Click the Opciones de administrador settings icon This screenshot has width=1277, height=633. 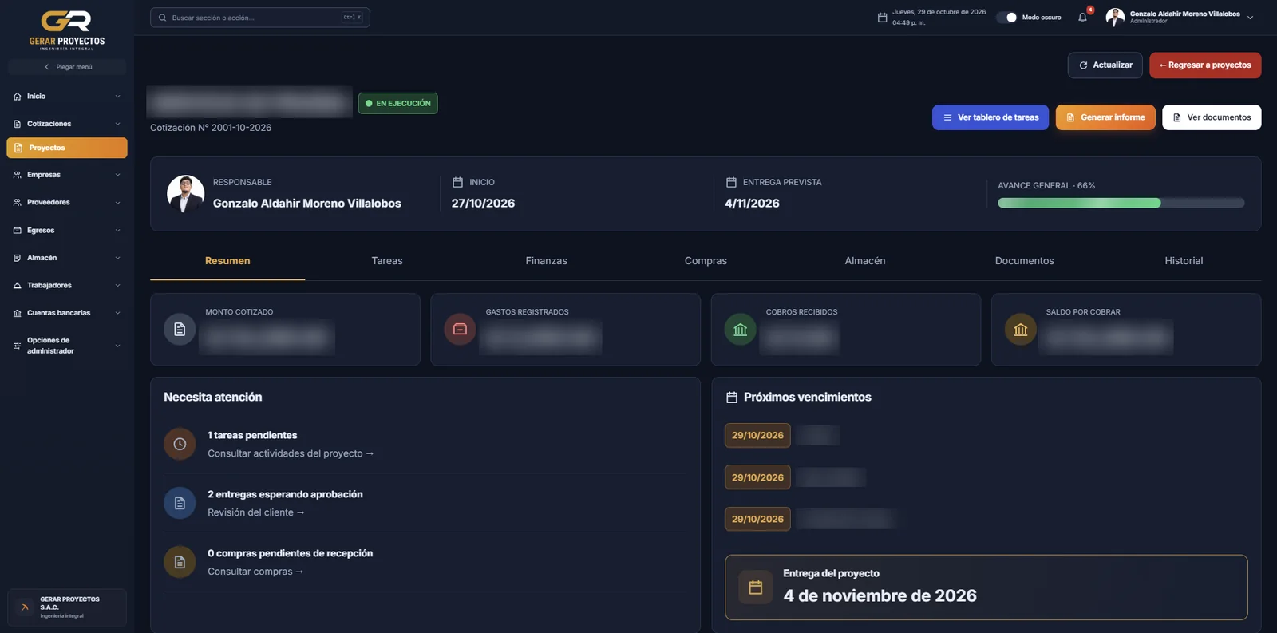(x=18, y=346)
